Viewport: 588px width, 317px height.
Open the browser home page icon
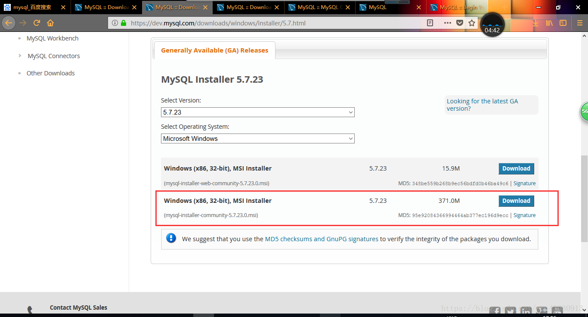50,23
